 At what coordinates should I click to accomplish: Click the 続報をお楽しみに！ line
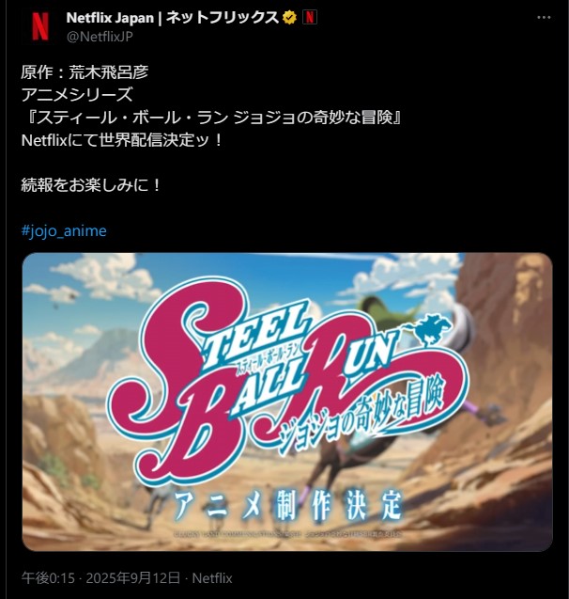[x=91, y=185]
